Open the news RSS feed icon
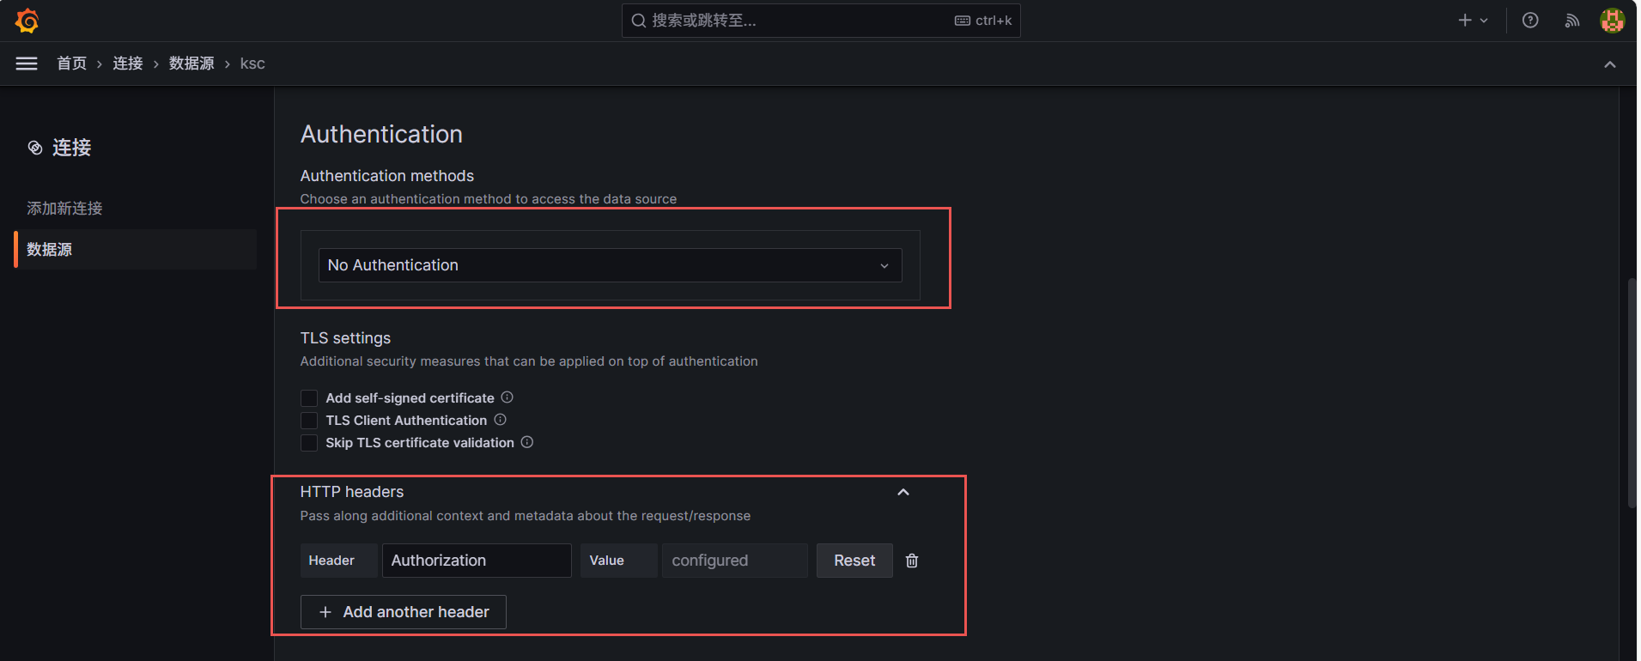The image size is (1641, 661). point(1572,21)
